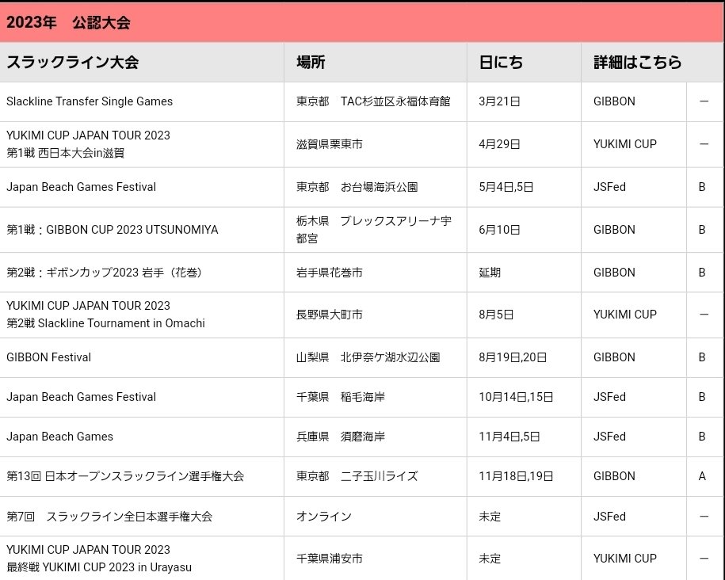Click grade B in 須磨海岸 row

click(702, 437)
